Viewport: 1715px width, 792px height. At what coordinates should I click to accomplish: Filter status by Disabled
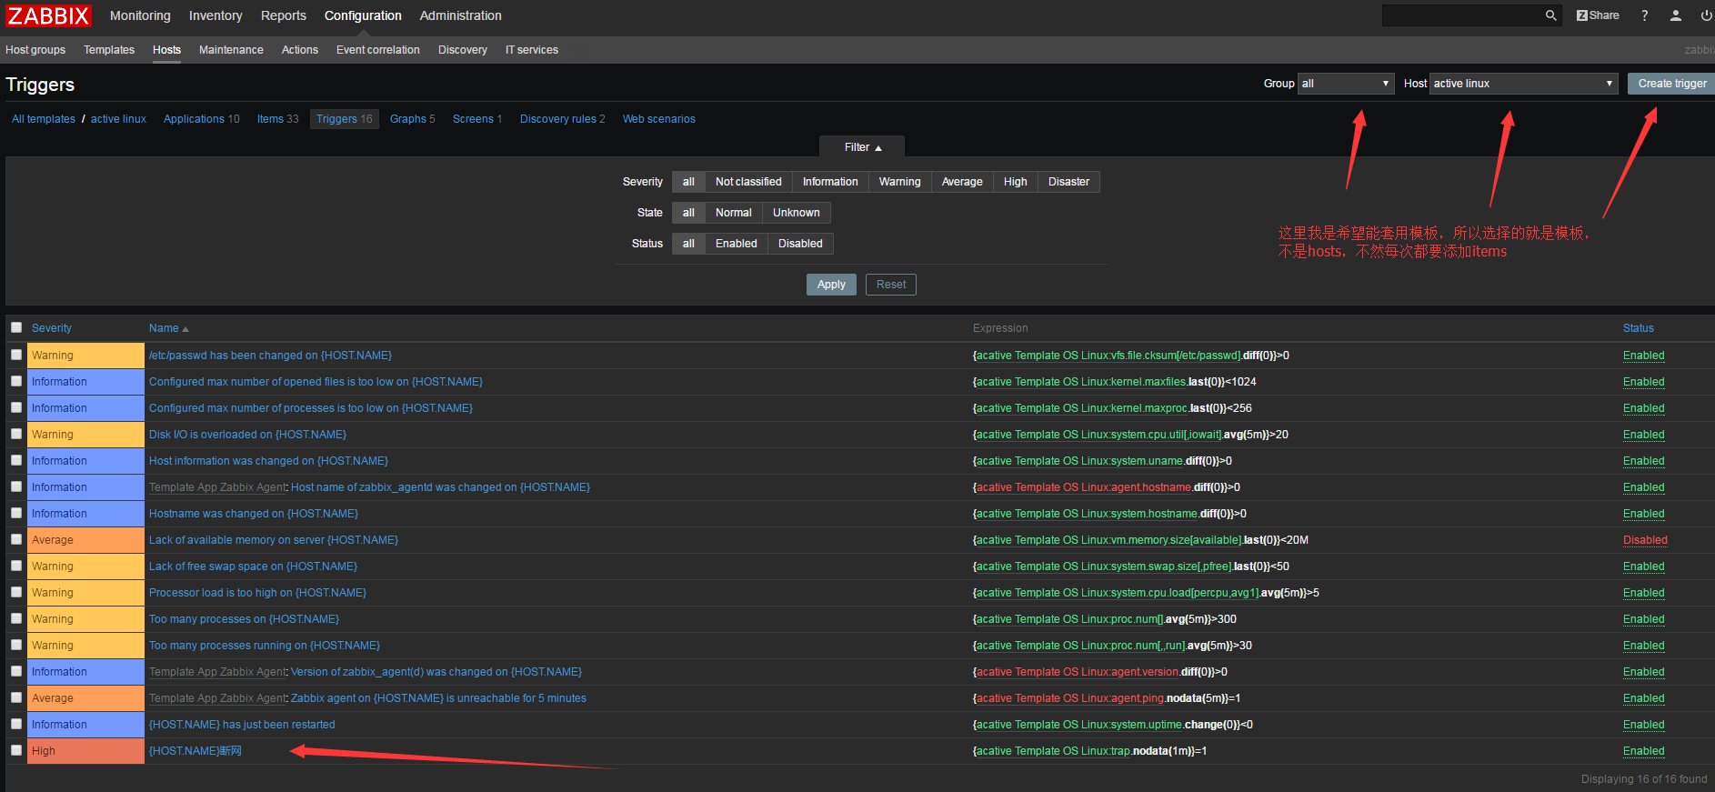[800, 244]
